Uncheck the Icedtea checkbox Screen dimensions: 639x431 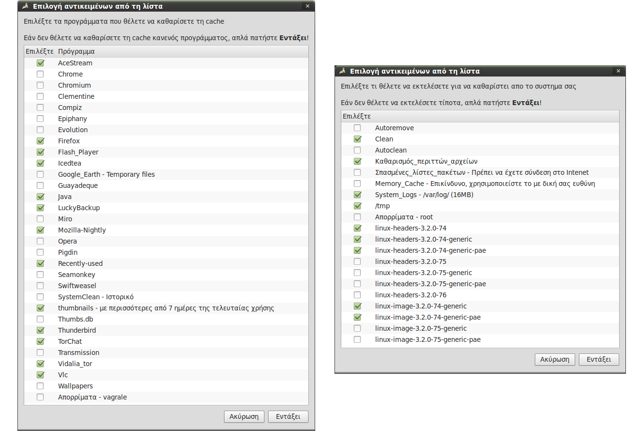(40, 163)
